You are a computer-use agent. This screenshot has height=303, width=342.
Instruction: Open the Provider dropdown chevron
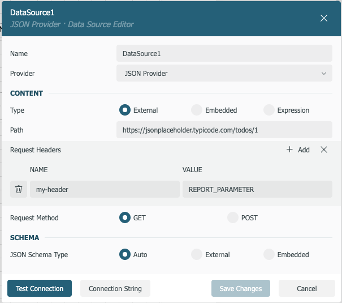point(323,74)
